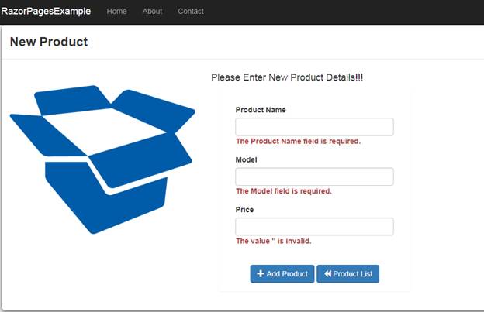Click the Model field label

tap(247, 159)
